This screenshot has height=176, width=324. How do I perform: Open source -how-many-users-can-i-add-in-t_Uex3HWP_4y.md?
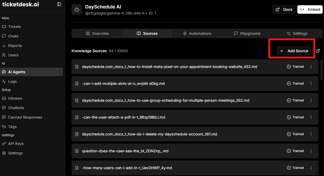pyautogui.click(x=127, y=168)
